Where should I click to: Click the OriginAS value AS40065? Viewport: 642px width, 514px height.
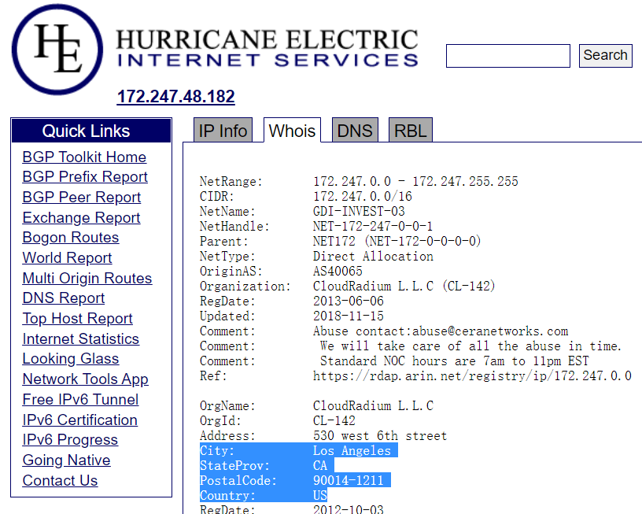(338, 271)
